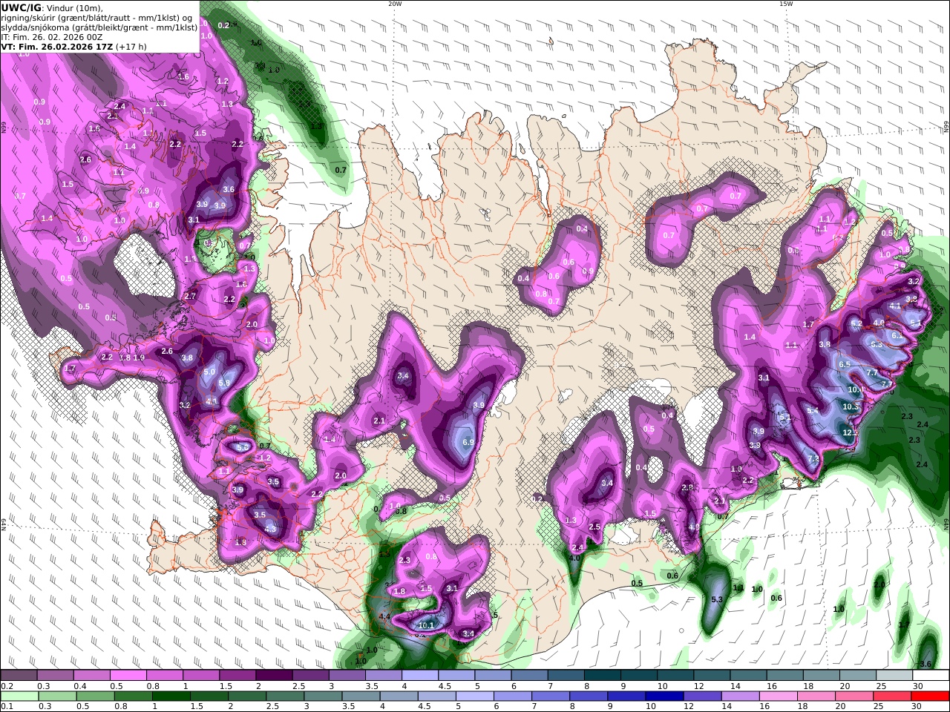Click the '12.2' precipitation value on the southeast coast
The width and height of the screenshot is (950, 712).
click(x=851, y=432)
